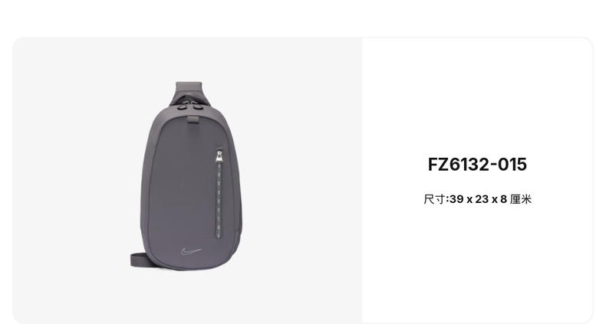Click the bottom of the vertical pocket zipper
This screenshot has width=606, height=324.
pos(219,234)
